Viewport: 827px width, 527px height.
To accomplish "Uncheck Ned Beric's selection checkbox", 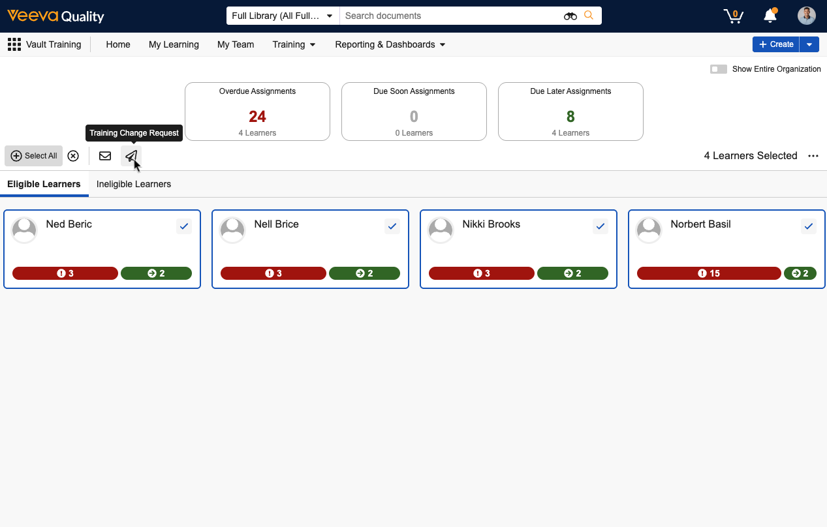I will pos(184,226).
